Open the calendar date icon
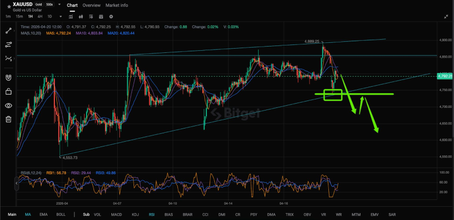454x220 pixels. coord(101,16)
